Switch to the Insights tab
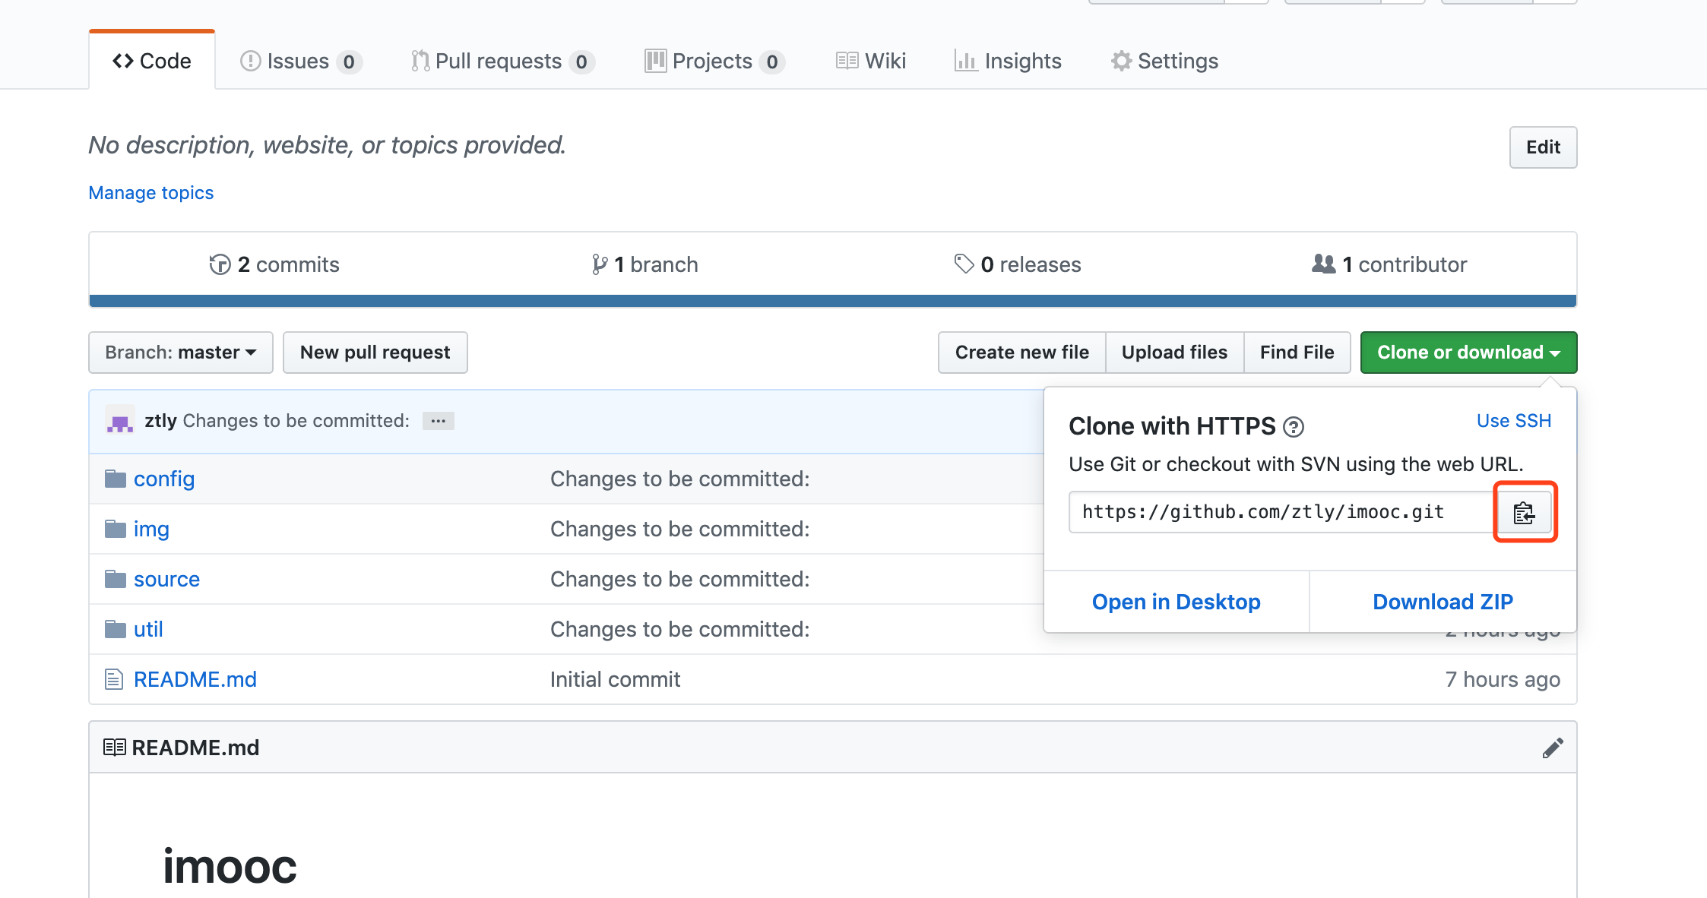This screenshot has height=898, width=1707. click(1008, 61)
